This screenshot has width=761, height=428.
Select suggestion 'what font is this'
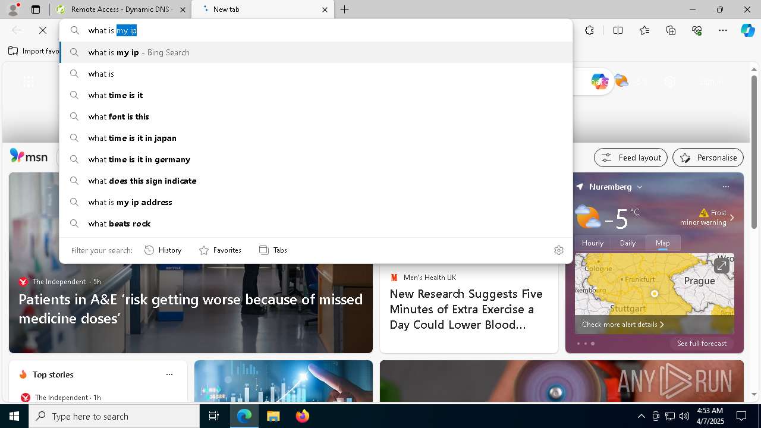click(316, 117)
